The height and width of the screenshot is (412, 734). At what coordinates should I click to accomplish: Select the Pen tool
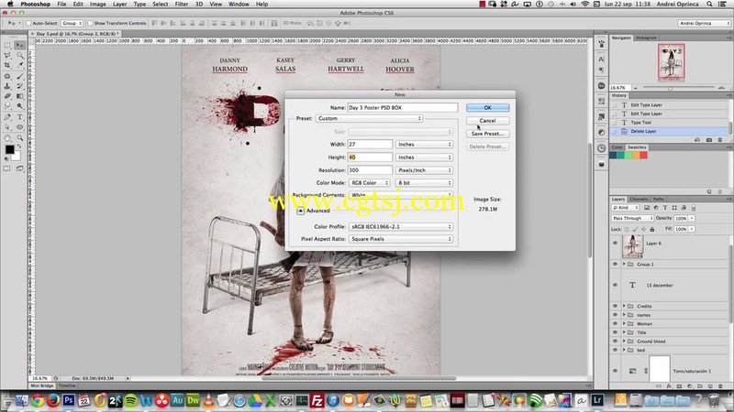click(x=7, y=117)
